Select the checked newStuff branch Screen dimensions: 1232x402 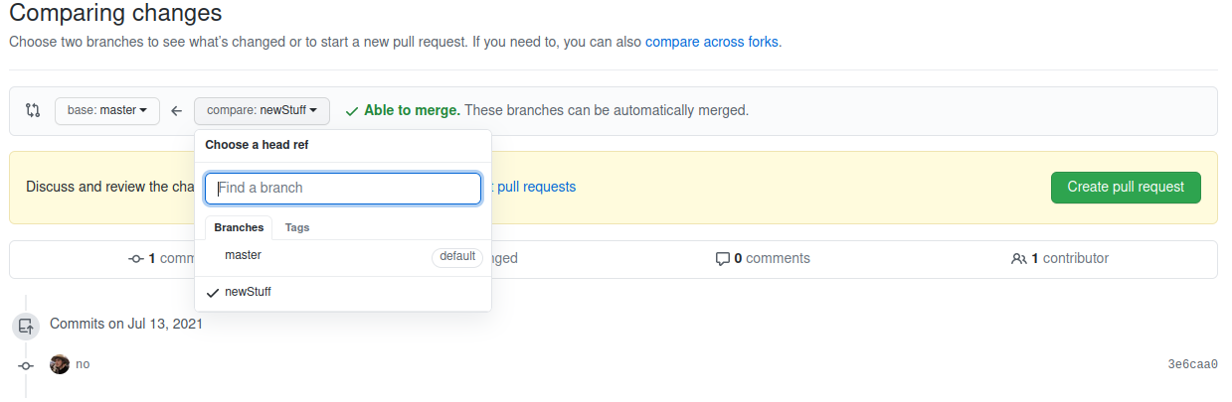pos(248,292)
